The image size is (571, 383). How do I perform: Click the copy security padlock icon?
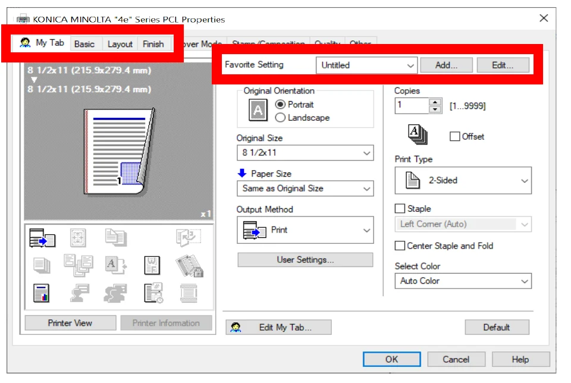click(189, 266)
